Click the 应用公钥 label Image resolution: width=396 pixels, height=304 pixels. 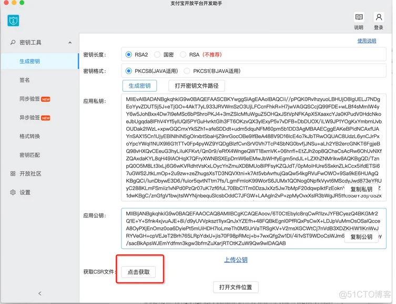click(x=95, y=216)
